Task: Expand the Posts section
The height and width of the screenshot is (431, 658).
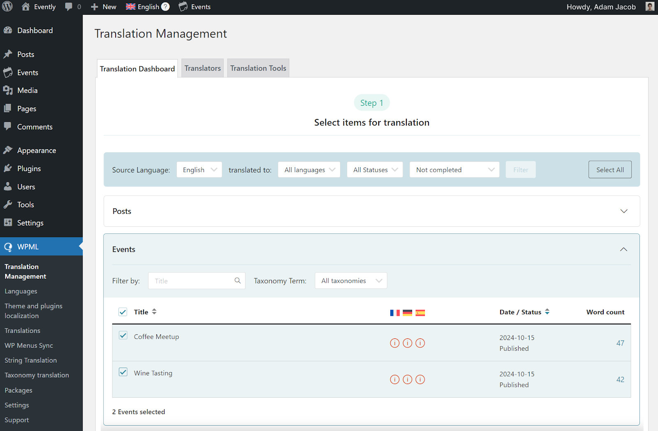Action: (x=624, y=211)
